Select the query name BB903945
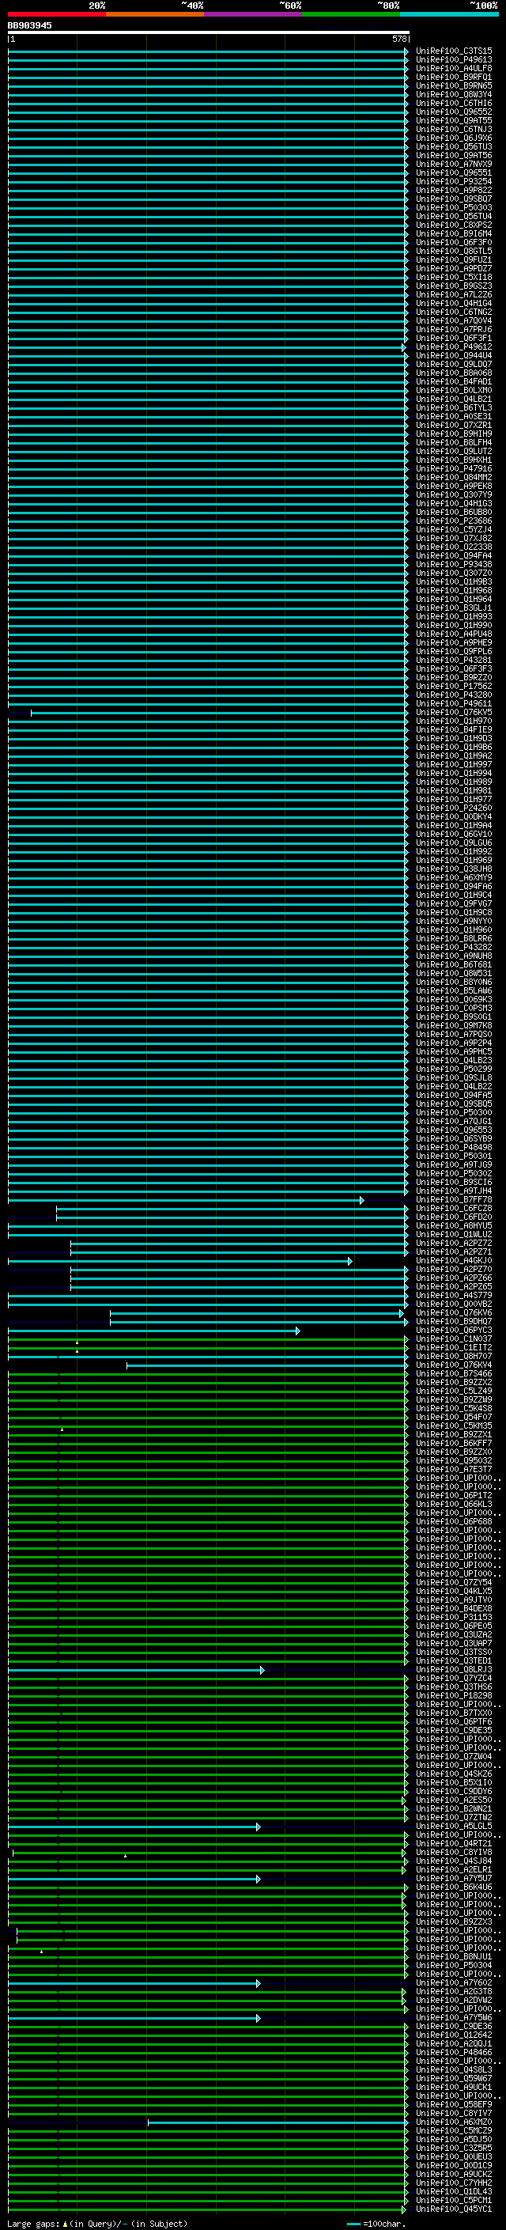This screenshot has height=2230, width=506. (29, 25)
